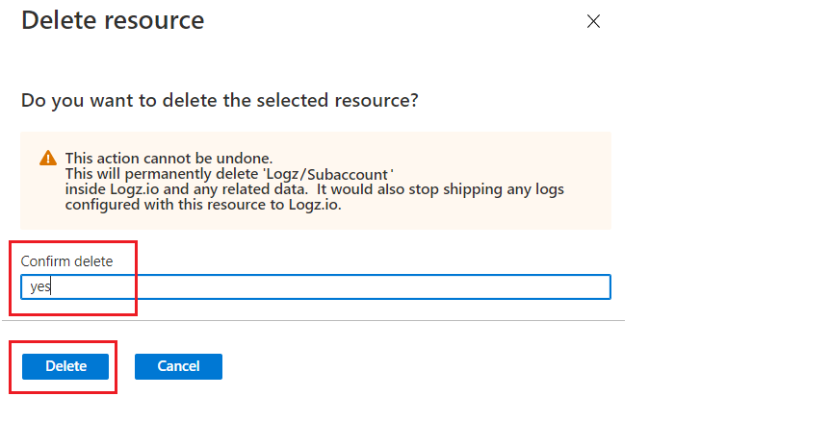This screenshot has width=830, height=446.
Task: Click the orange warning triangle icon
Action: (48, 158)
